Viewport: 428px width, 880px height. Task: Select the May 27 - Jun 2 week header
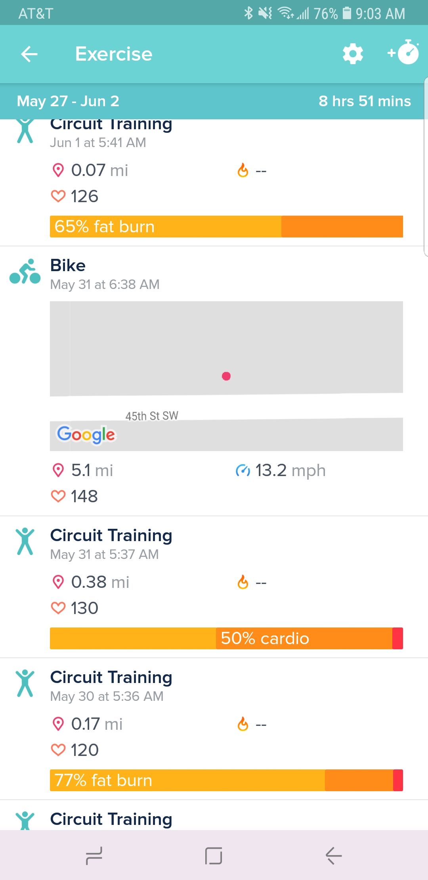68,101
